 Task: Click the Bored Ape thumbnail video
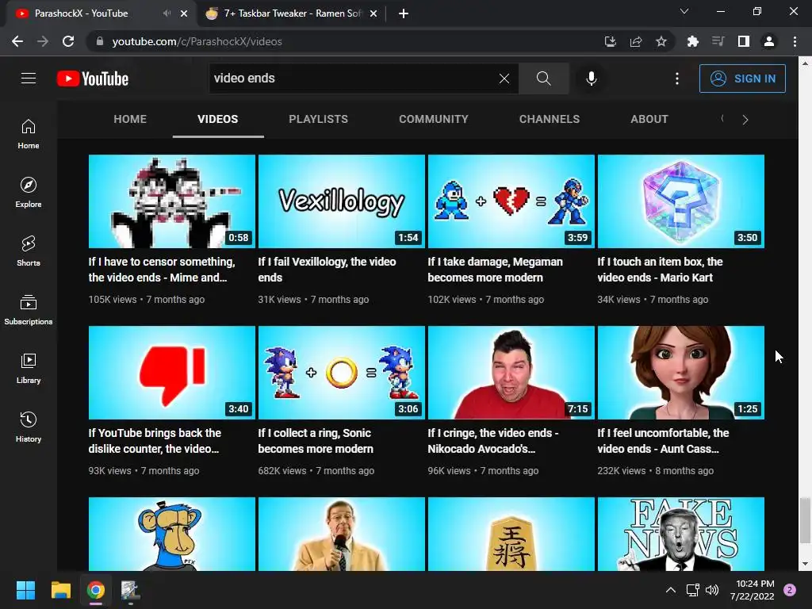(x=172, y=534)
